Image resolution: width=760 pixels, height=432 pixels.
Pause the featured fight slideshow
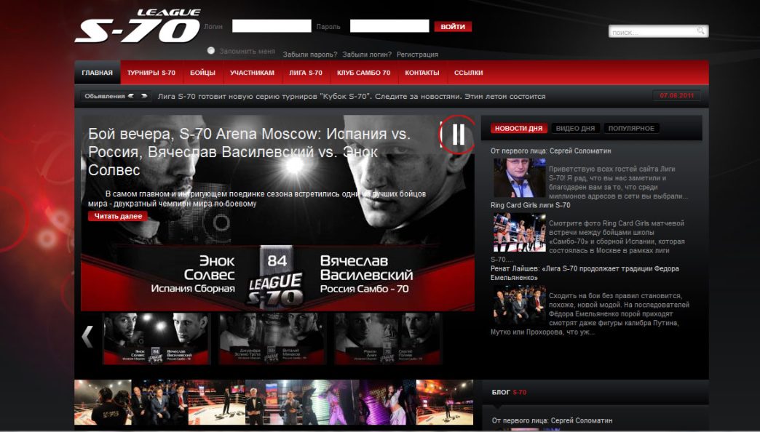coord(458,135)
